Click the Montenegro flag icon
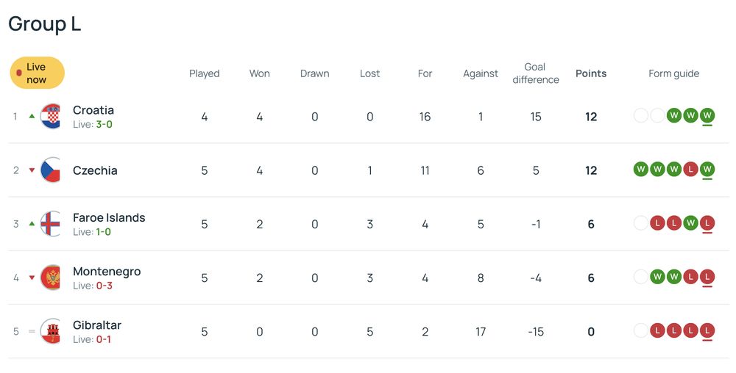The height and width of the screenshot is (373, 736). [51, 278]
